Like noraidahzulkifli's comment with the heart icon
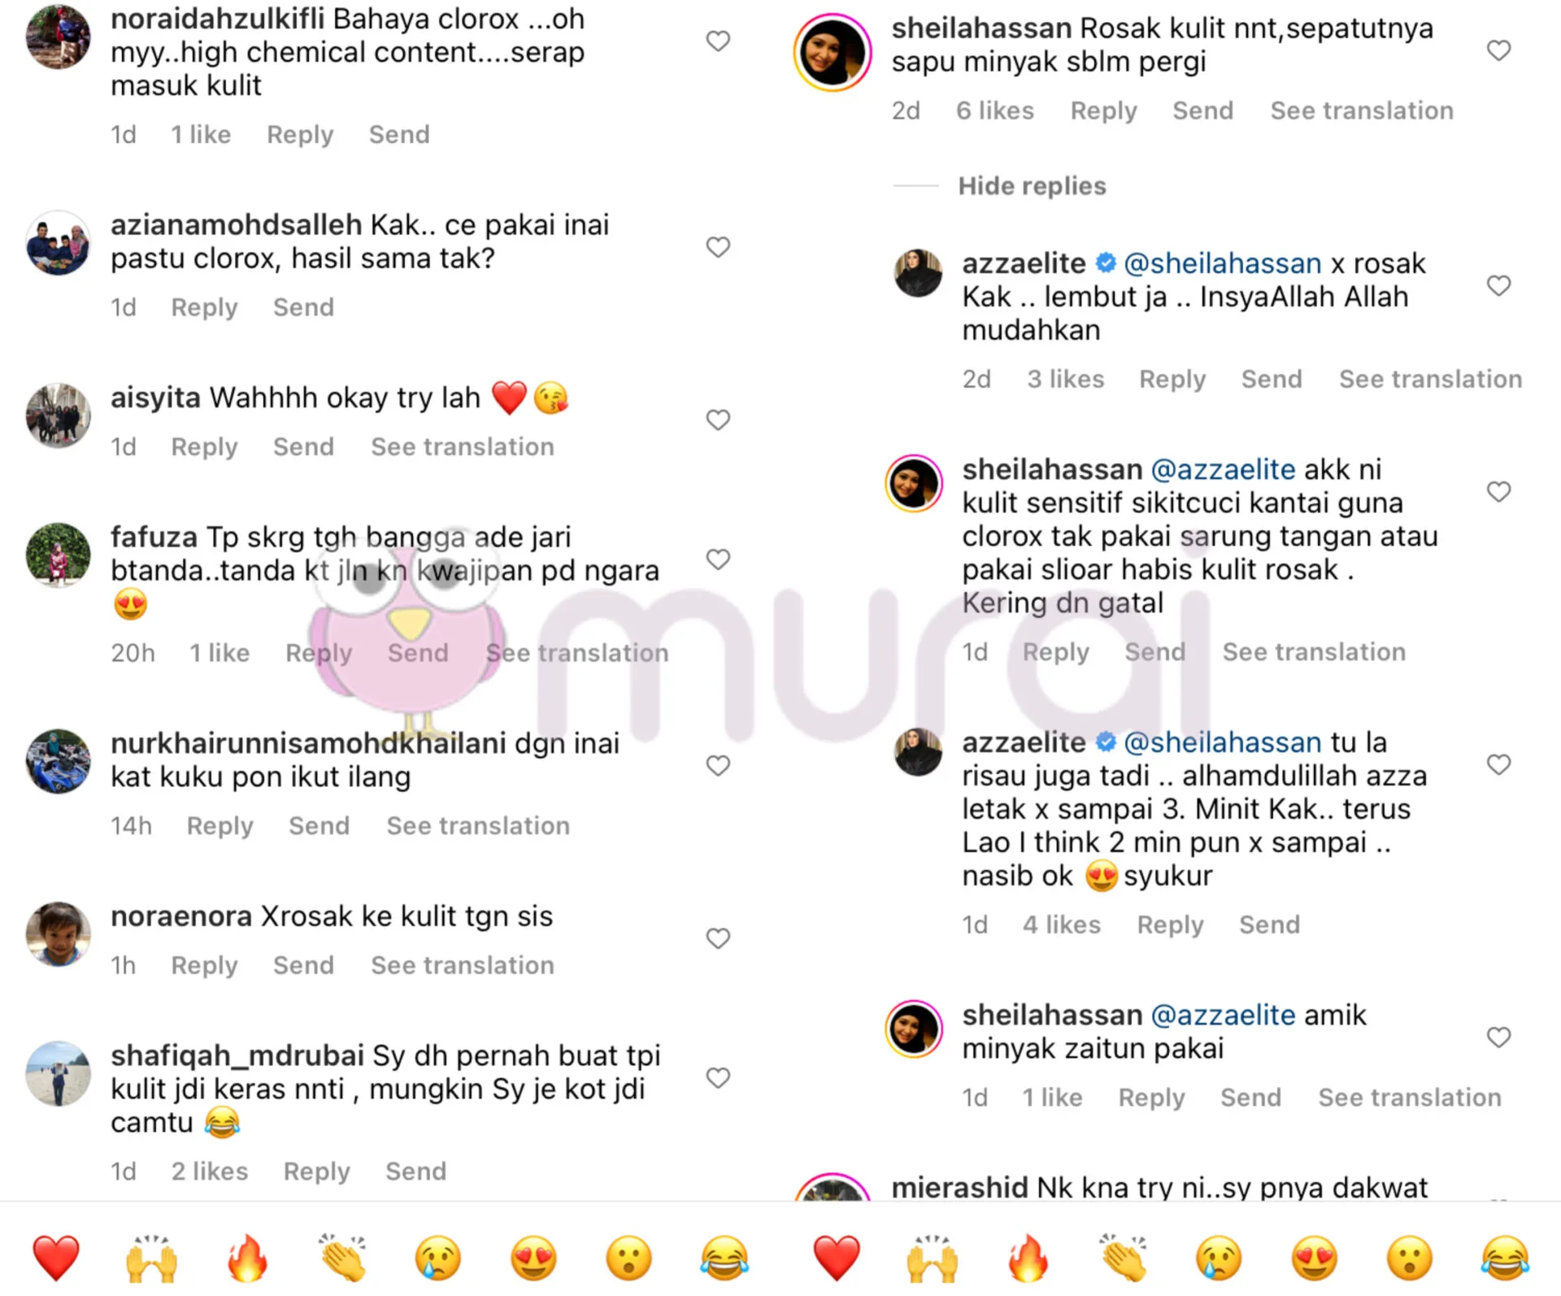This screenshot has height=1296, width=1561. pyautogui.click(x=718, y=41)
